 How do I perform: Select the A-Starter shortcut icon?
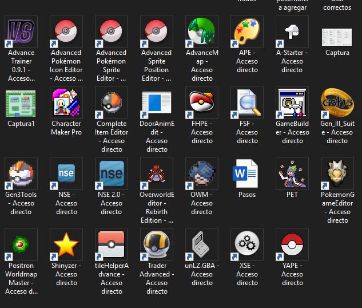tap(292, 32)
